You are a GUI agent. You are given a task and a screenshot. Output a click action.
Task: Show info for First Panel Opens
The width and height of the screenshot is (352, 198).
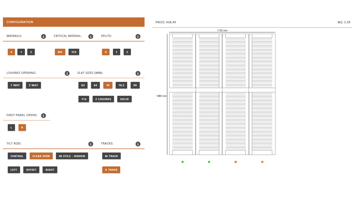click(x=44, y=116)
